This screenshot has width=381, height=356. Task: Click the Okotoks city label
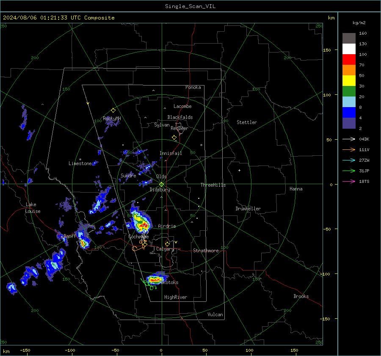[x=169, y=282]
